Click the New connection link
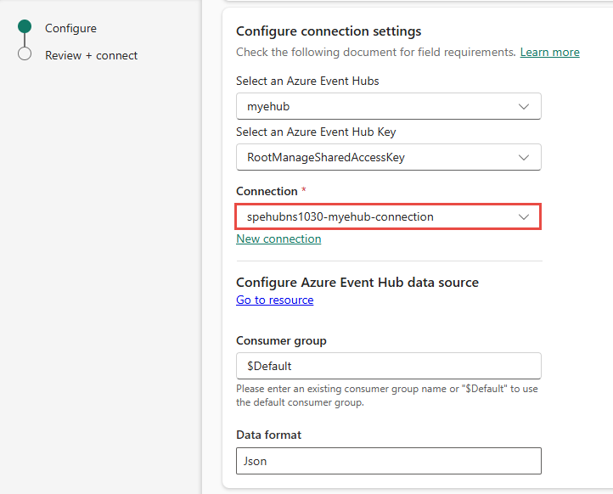This screenshot has width=613, height=494. point(278,239)
